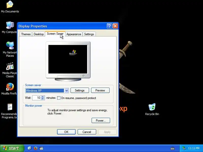Preview the Windows XP screen saver
203x152 pixels.
coord(100,90)
